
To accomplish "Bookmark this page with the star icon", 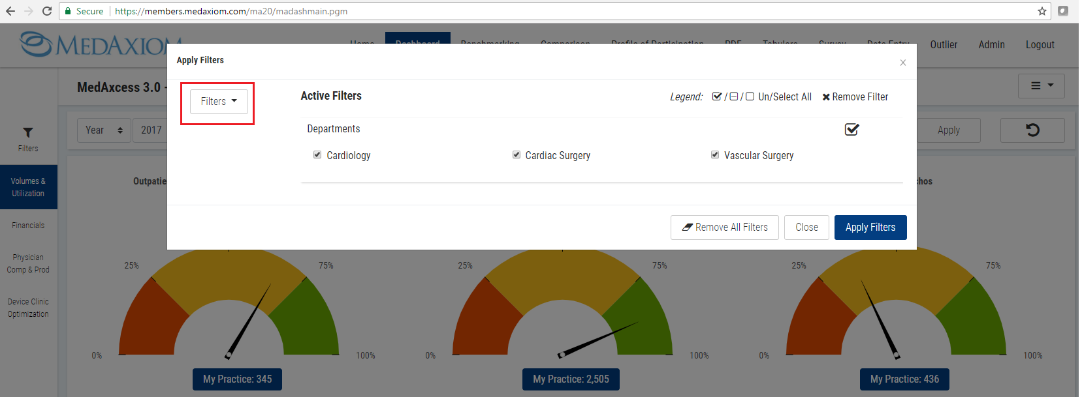I will point(1042,11).
